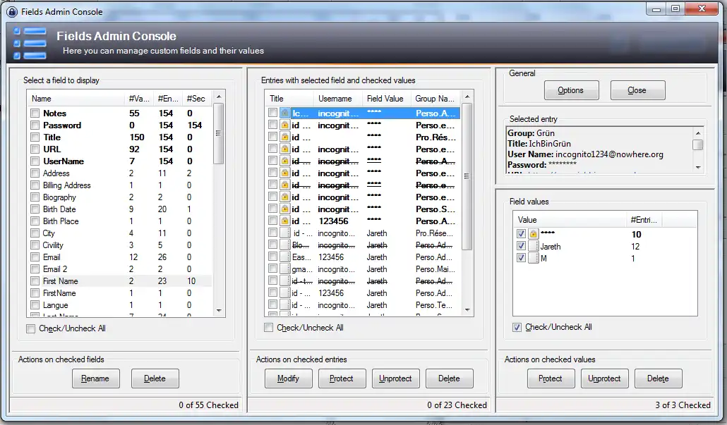Click Unprotect under Actions on checked values
Image resolution: width=727 pixels, height=425 pixels.
tap(605, 378)
